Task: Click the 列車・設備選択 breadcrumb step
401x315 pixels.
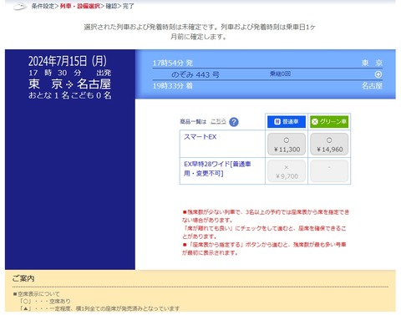Action: click(79, 6)
